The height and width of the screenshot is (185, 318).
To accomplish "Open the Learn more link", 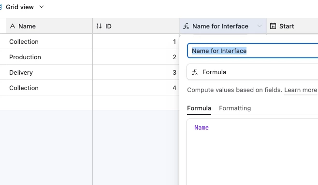I will 301,90.
